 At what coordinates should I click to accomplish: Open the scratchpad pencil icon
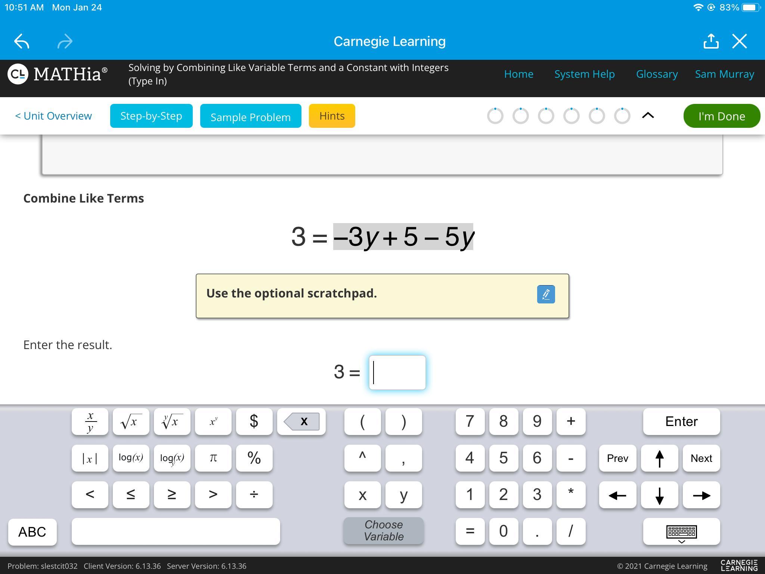546,294
